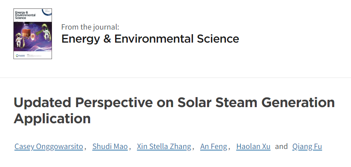Click the right astronaut on the journal cover
Image resolution: width=351 pixels, height=167 pixels.
click(x=46, y=34)
